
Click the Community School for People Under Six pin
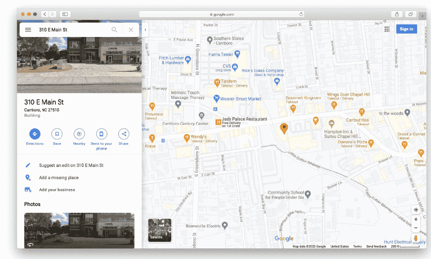click(x=308, y=194)
